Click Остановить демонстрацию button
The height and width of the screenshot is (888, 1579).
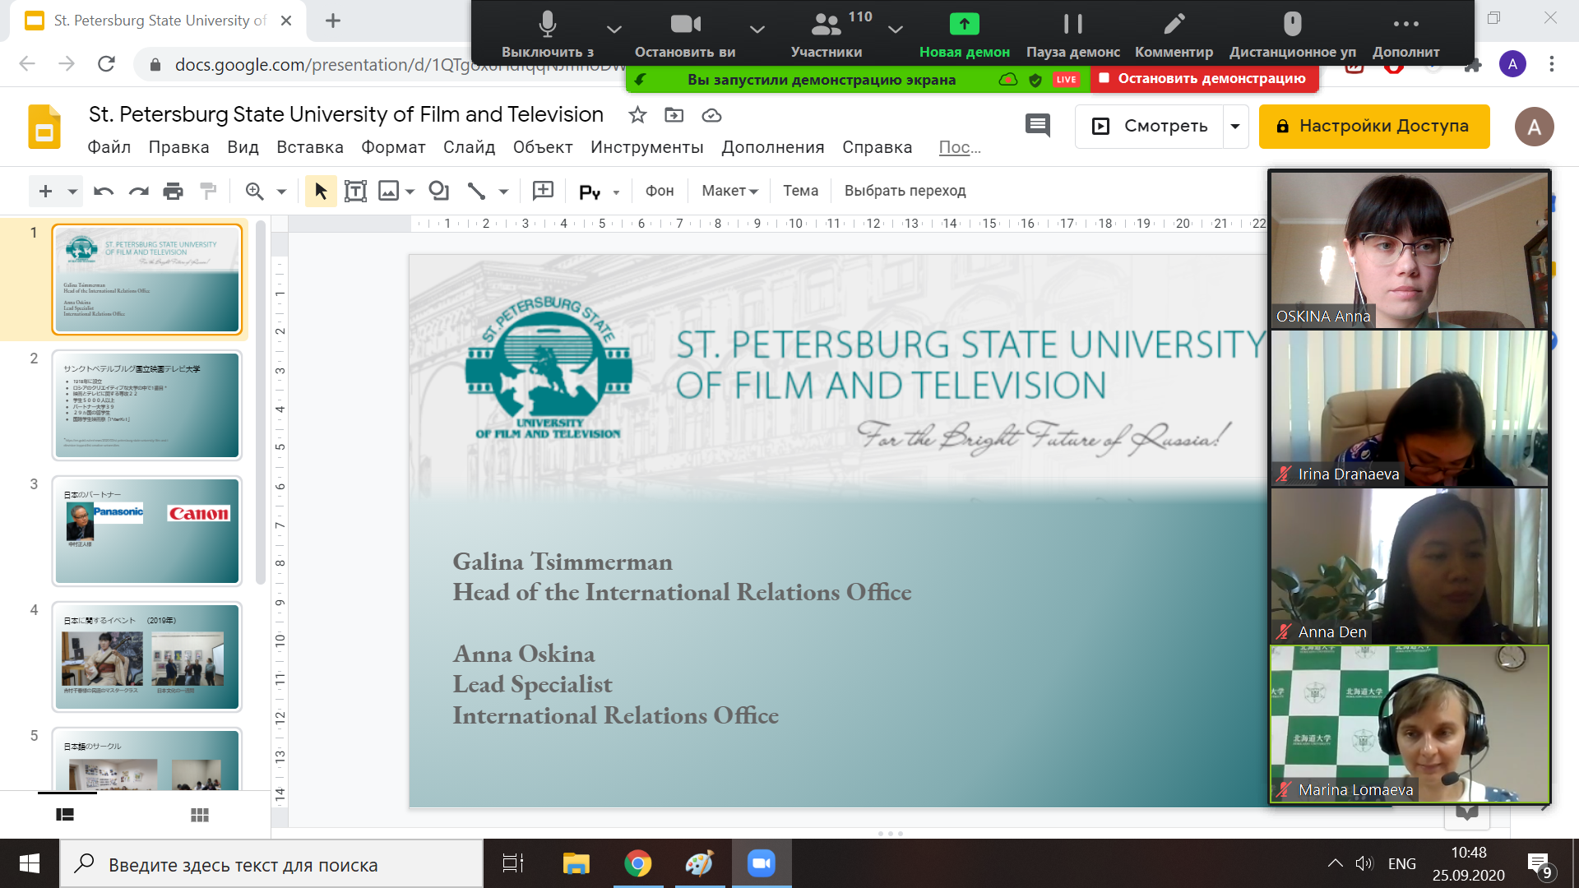click(1204, 79)
